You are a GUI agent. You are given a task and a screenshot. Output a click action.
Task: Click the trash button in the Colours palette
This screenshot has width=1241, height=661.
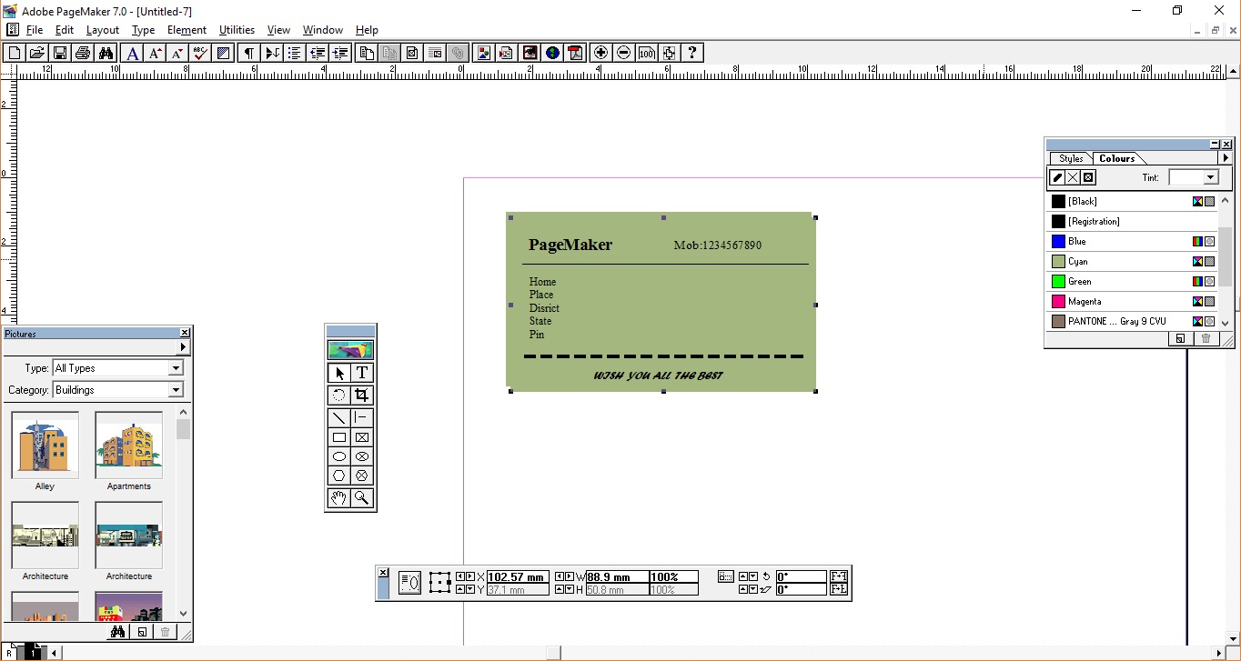(1206, 338)
